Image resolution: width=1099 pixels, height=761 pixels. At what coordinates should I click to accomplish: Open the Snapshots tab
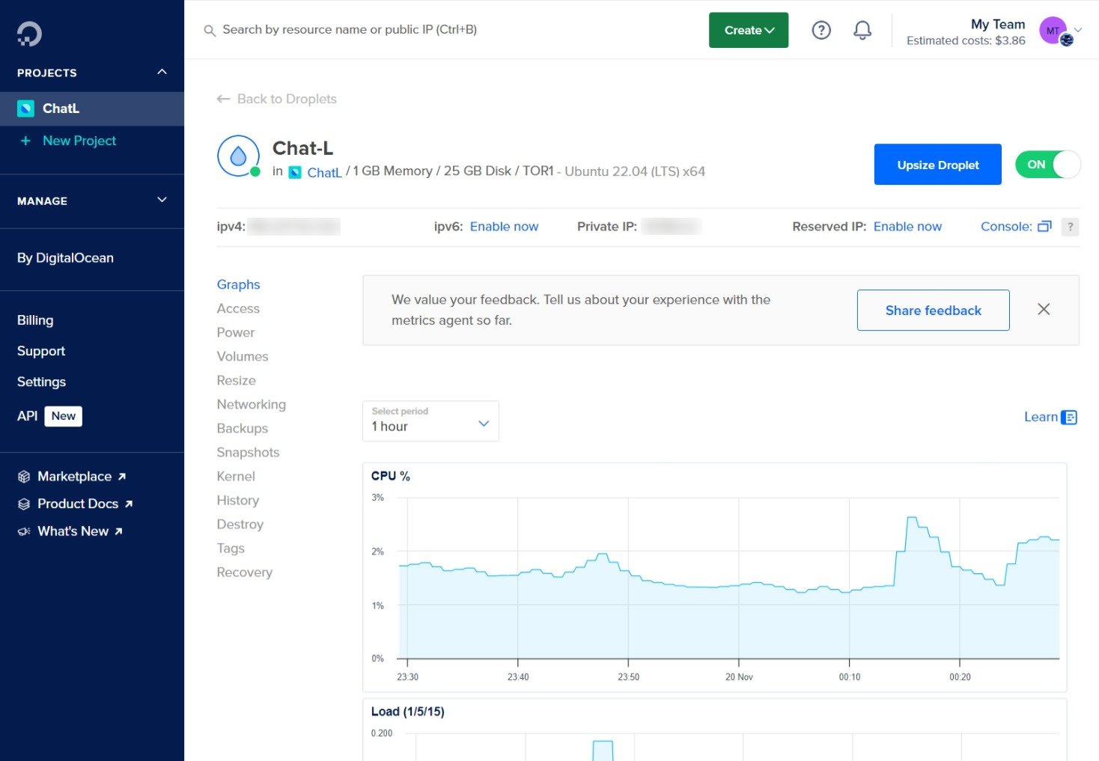click(248, 452)
